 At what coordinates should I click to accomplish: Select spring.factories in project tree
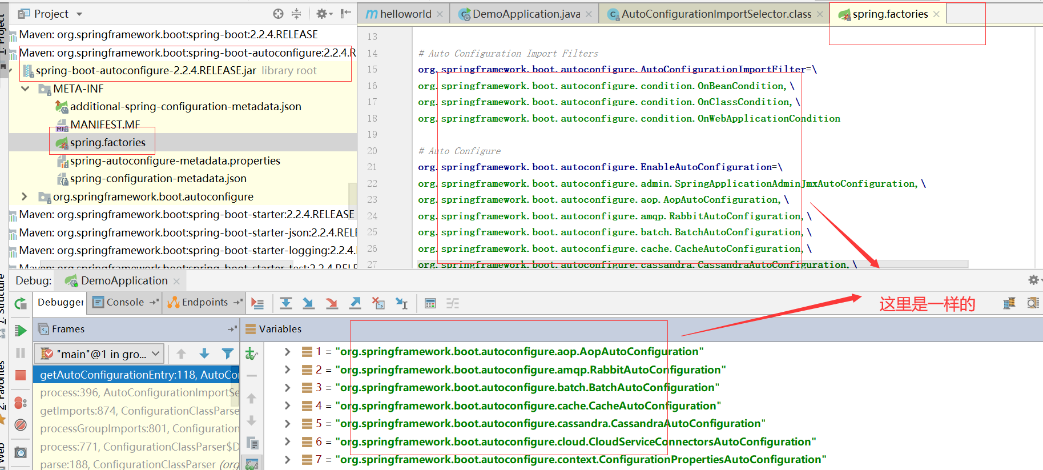point(108,142)
